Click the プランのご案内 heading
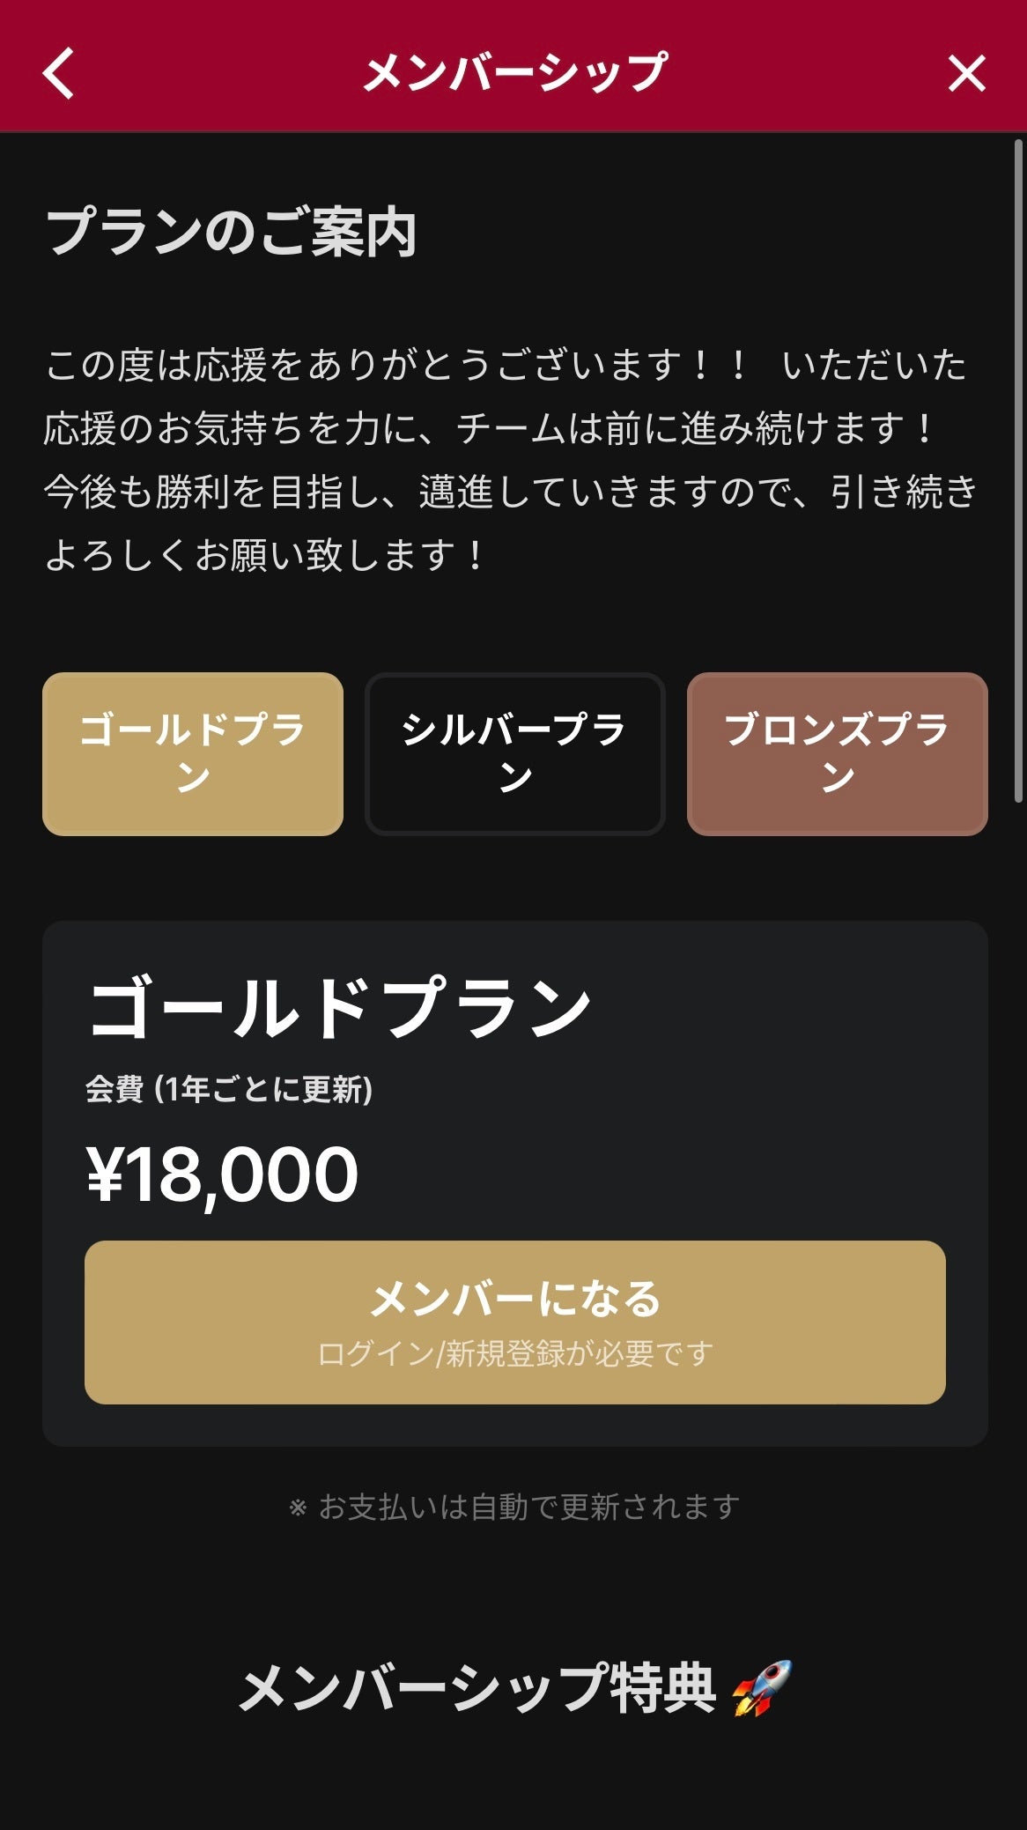Screen dimensions: 1027x1830 click(x=231, y=233)
